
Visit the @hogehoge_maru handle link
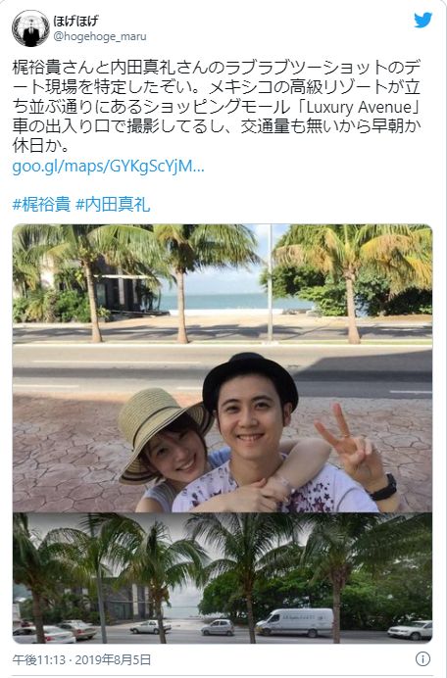click(100, 37)
